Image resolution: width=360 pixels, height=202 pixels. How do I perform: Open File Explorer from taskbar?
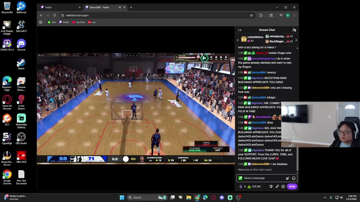click(189, 198)
